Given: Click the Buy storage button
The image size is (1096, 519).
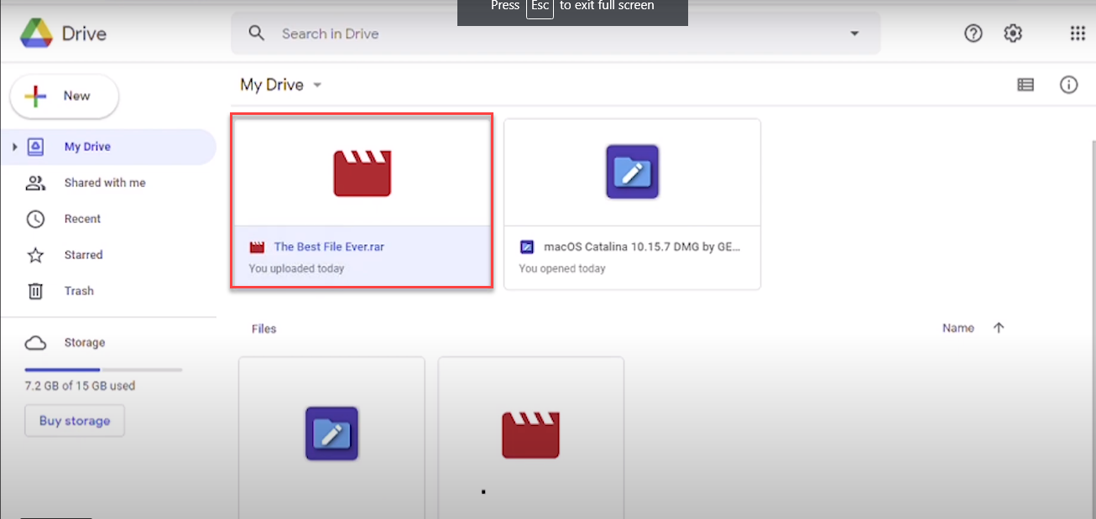Looking at the screenshot, I should pyautogui.click(x=75, y=421).
